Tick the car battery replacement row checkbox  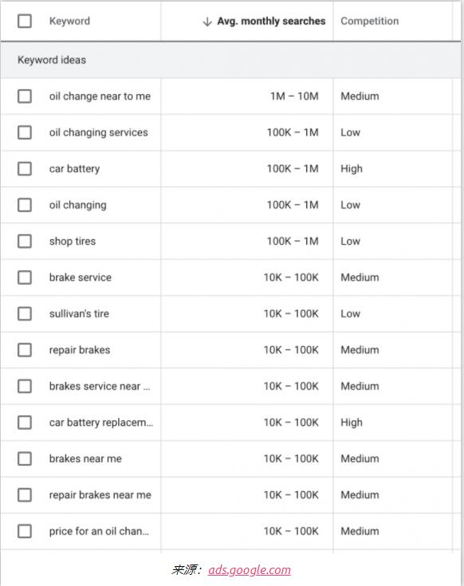[25, 423]
